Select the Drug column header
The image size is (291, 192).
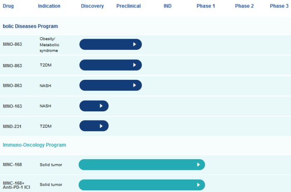(x=8, y=6)
